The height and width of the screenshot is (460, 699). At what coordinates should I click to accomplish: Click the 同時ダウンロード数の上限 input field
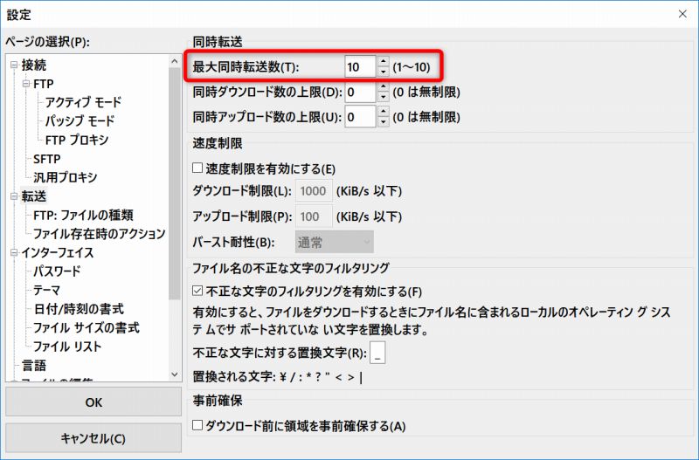(360, 92)
